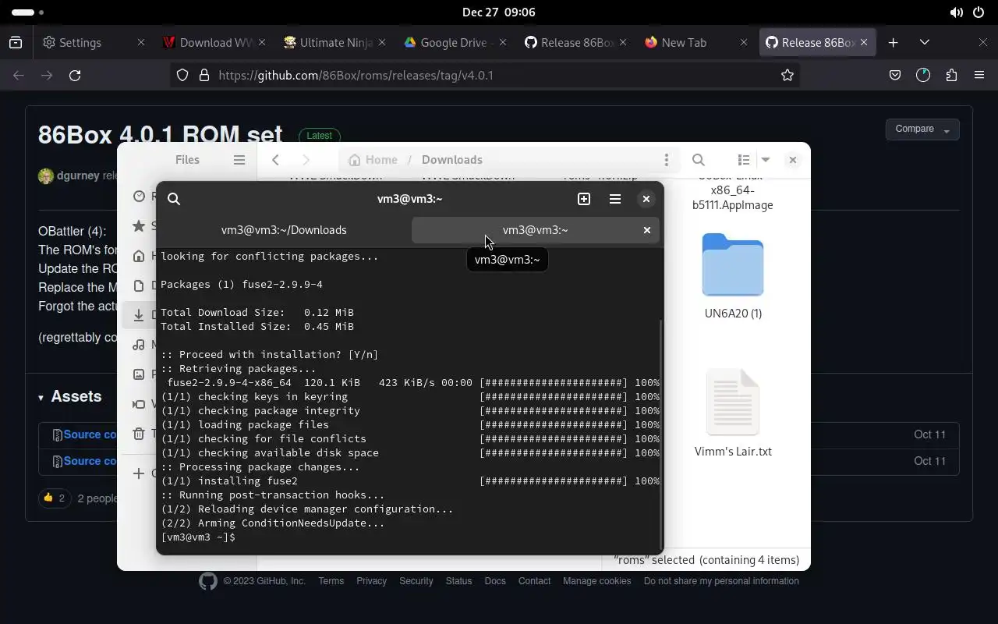Open the GitHub footer Terms link
The width and height of the screenshot is (998, 624).
point(331,581)
